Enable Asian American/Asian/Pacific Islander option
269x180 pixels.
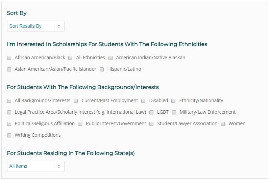point(9,69)
